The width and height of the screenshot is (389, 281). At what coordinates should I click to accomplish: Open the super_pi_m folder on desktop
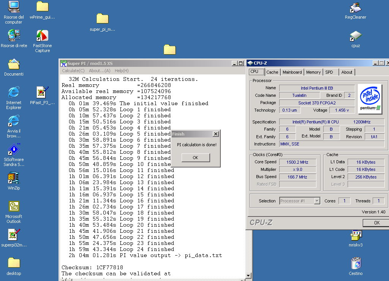(102, 23)
